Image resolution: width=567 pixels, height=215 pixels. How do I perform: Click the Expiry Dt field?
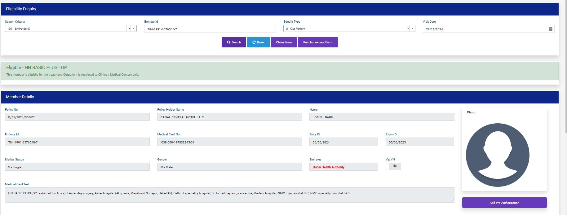coord(420,142)
